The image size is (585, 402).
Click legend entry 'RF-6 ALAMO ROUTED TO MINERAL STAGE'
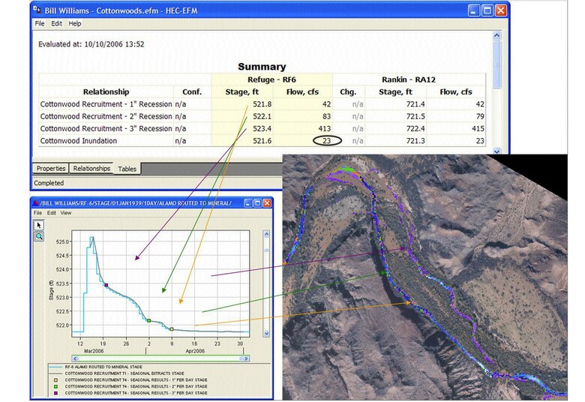[x=103, y=367]
